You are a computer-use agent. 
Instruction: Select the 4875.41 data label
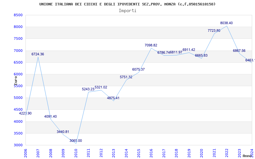[113, 98]
